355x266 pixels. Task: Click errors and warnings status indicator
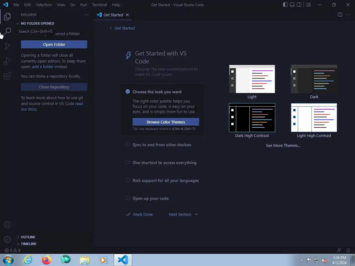[13, 250]
